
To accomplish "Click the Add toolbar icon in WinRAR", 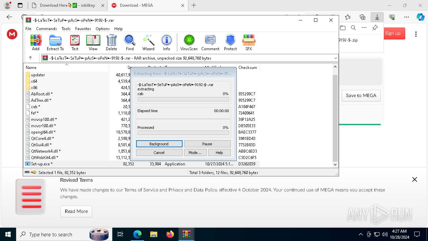I will 36,43.
